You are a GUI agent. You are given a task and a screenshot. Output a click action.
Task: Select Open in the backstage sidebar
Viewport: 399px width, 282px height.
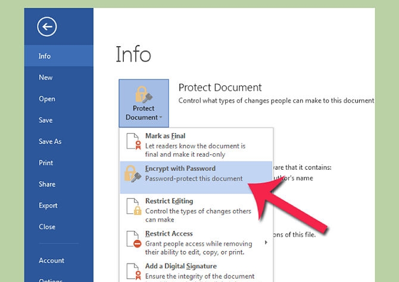(47, 99)
